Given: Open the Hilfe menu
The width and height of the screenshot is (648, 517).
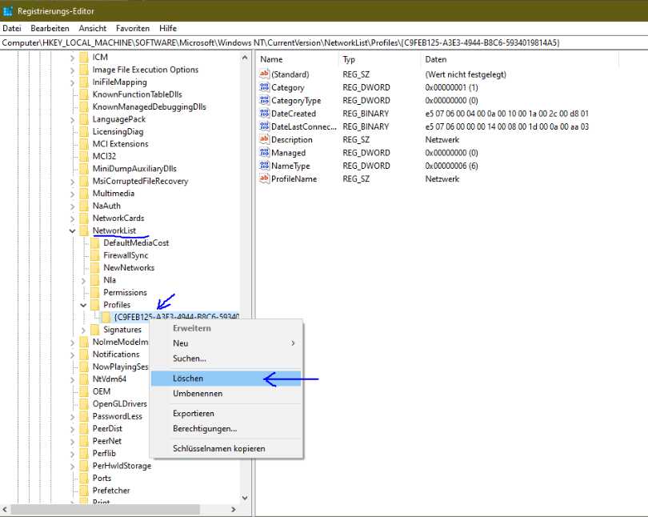Looking at the screenshot, I should point(168,28).
